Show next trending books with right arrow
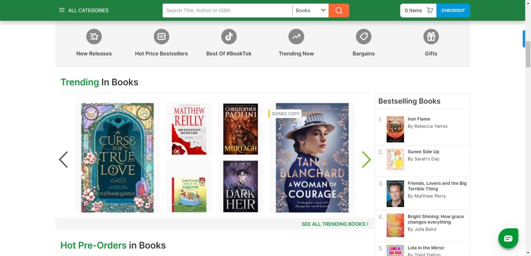531x256 pixels. [366, 159]
